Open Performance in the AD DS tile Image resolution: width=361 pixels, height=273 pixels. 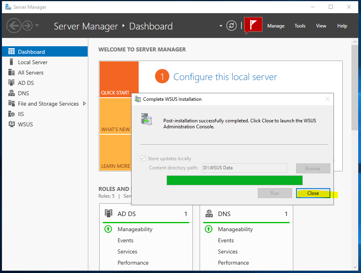click(133, 263)
